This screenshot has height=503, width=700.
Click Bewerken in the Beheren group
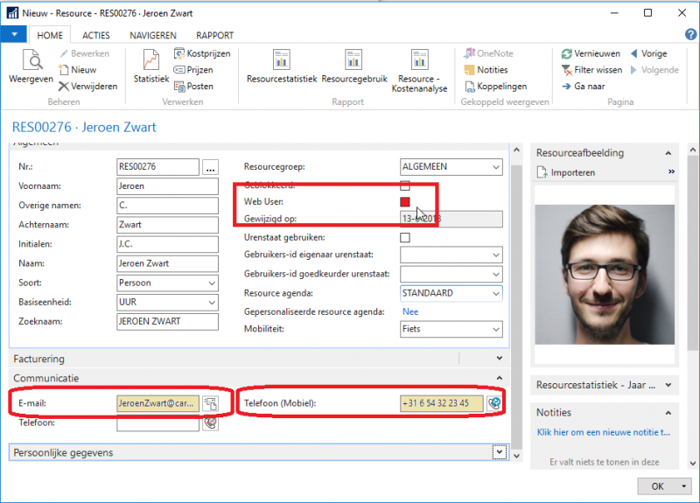click(84, 53)
